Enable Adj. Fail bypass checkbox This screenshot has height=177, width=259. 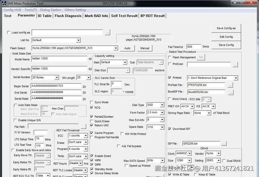(119, 146)
